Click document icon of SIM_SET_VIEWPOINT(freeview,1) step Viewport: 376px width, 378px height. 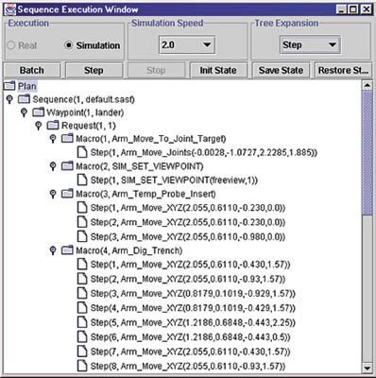(82, 180)
